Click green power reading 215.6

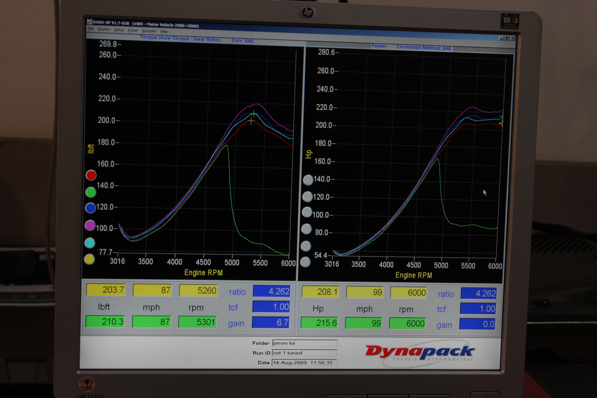pyautogui.click(x=320, y=323)
